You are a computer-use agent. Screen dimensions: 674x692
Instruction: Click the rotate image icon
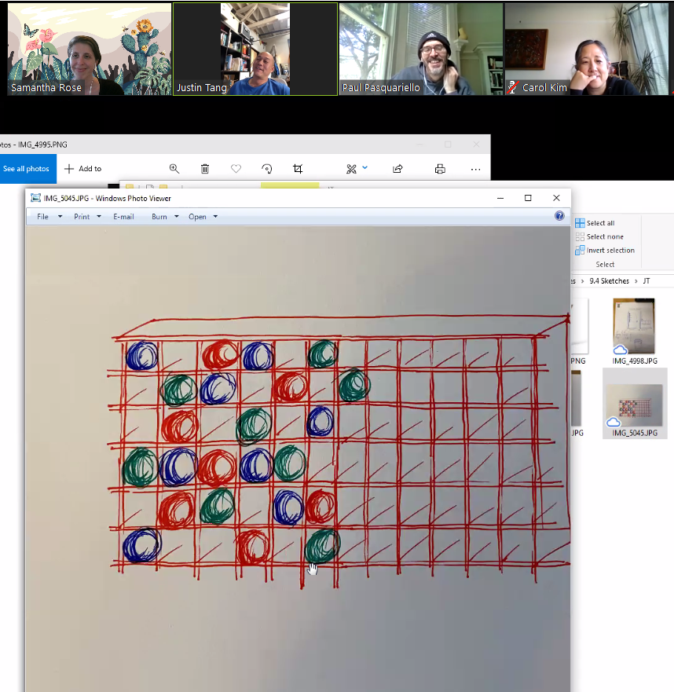[x=267, y=169]
